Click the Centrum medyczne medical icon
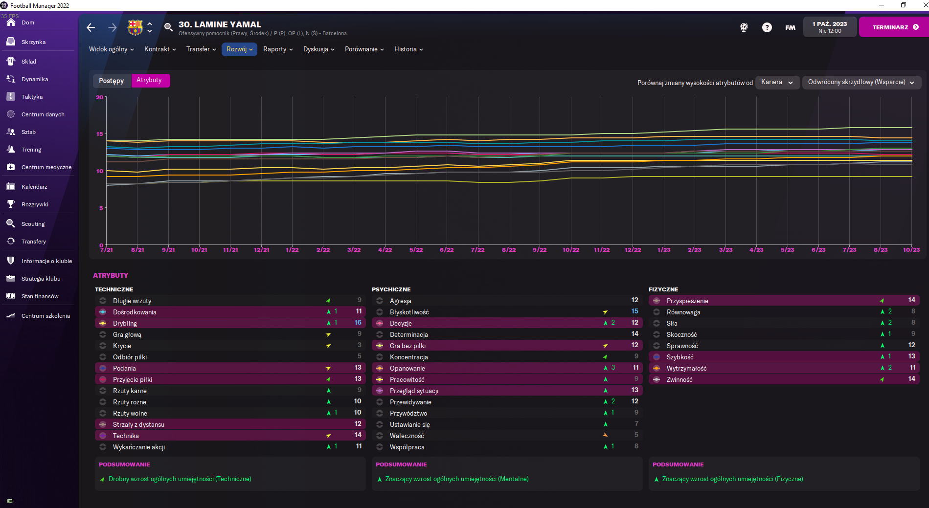Image resolution: width=929 pixels, height=508 pixels. pyautogui.click(x=11, y=167)
